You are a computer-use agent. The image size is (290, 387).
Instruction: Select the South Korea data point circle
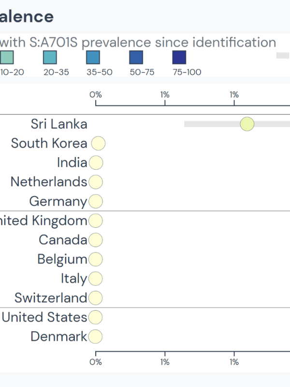click(98, 143)
